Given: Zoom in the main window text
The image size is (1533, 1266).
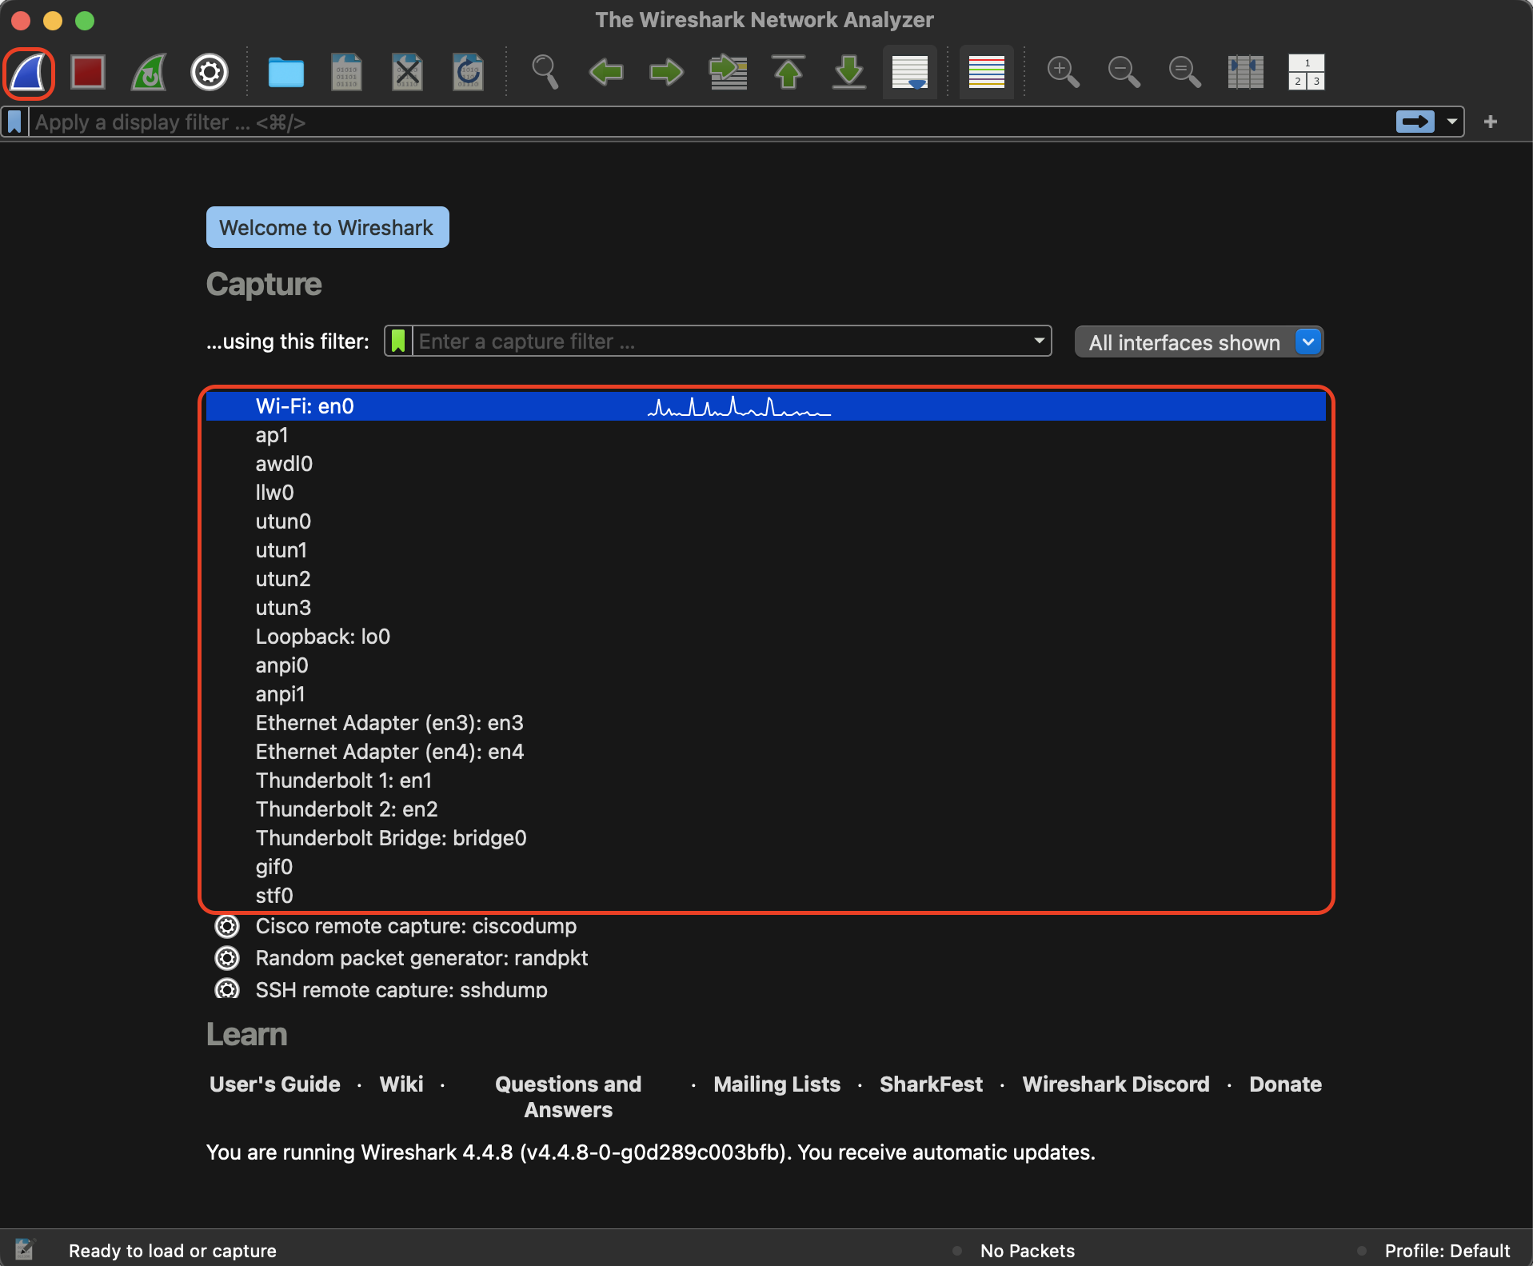Looking at the screenshot, I should tap(1063, 73).
